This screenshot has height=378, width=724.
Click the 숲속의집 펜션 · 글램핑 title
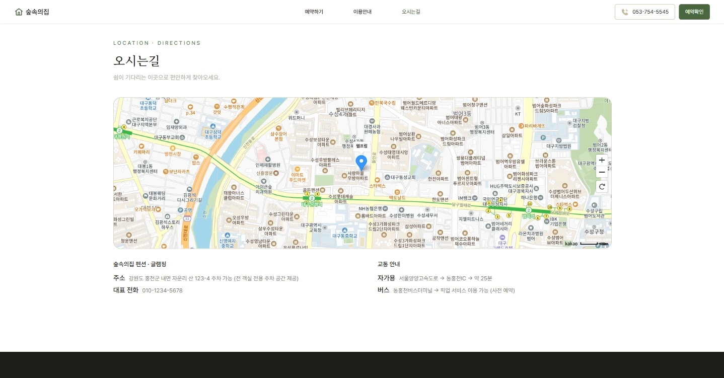coord(140,264)
